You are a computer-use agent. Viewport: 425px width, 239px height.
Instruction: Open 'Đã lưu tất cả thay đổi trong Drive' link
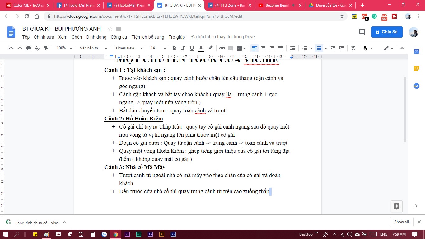point(223,37)
